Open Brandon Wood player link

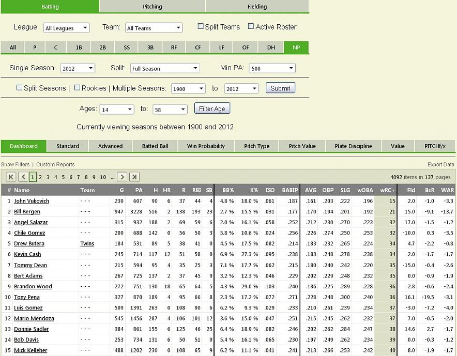click(x=33, y=286)
